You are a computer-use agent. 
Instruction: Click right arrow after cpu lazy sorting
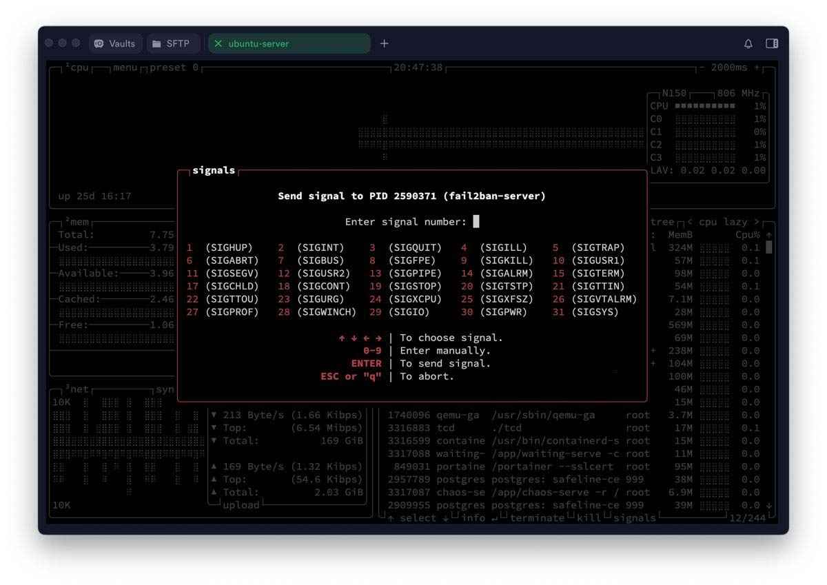(755, 222)
